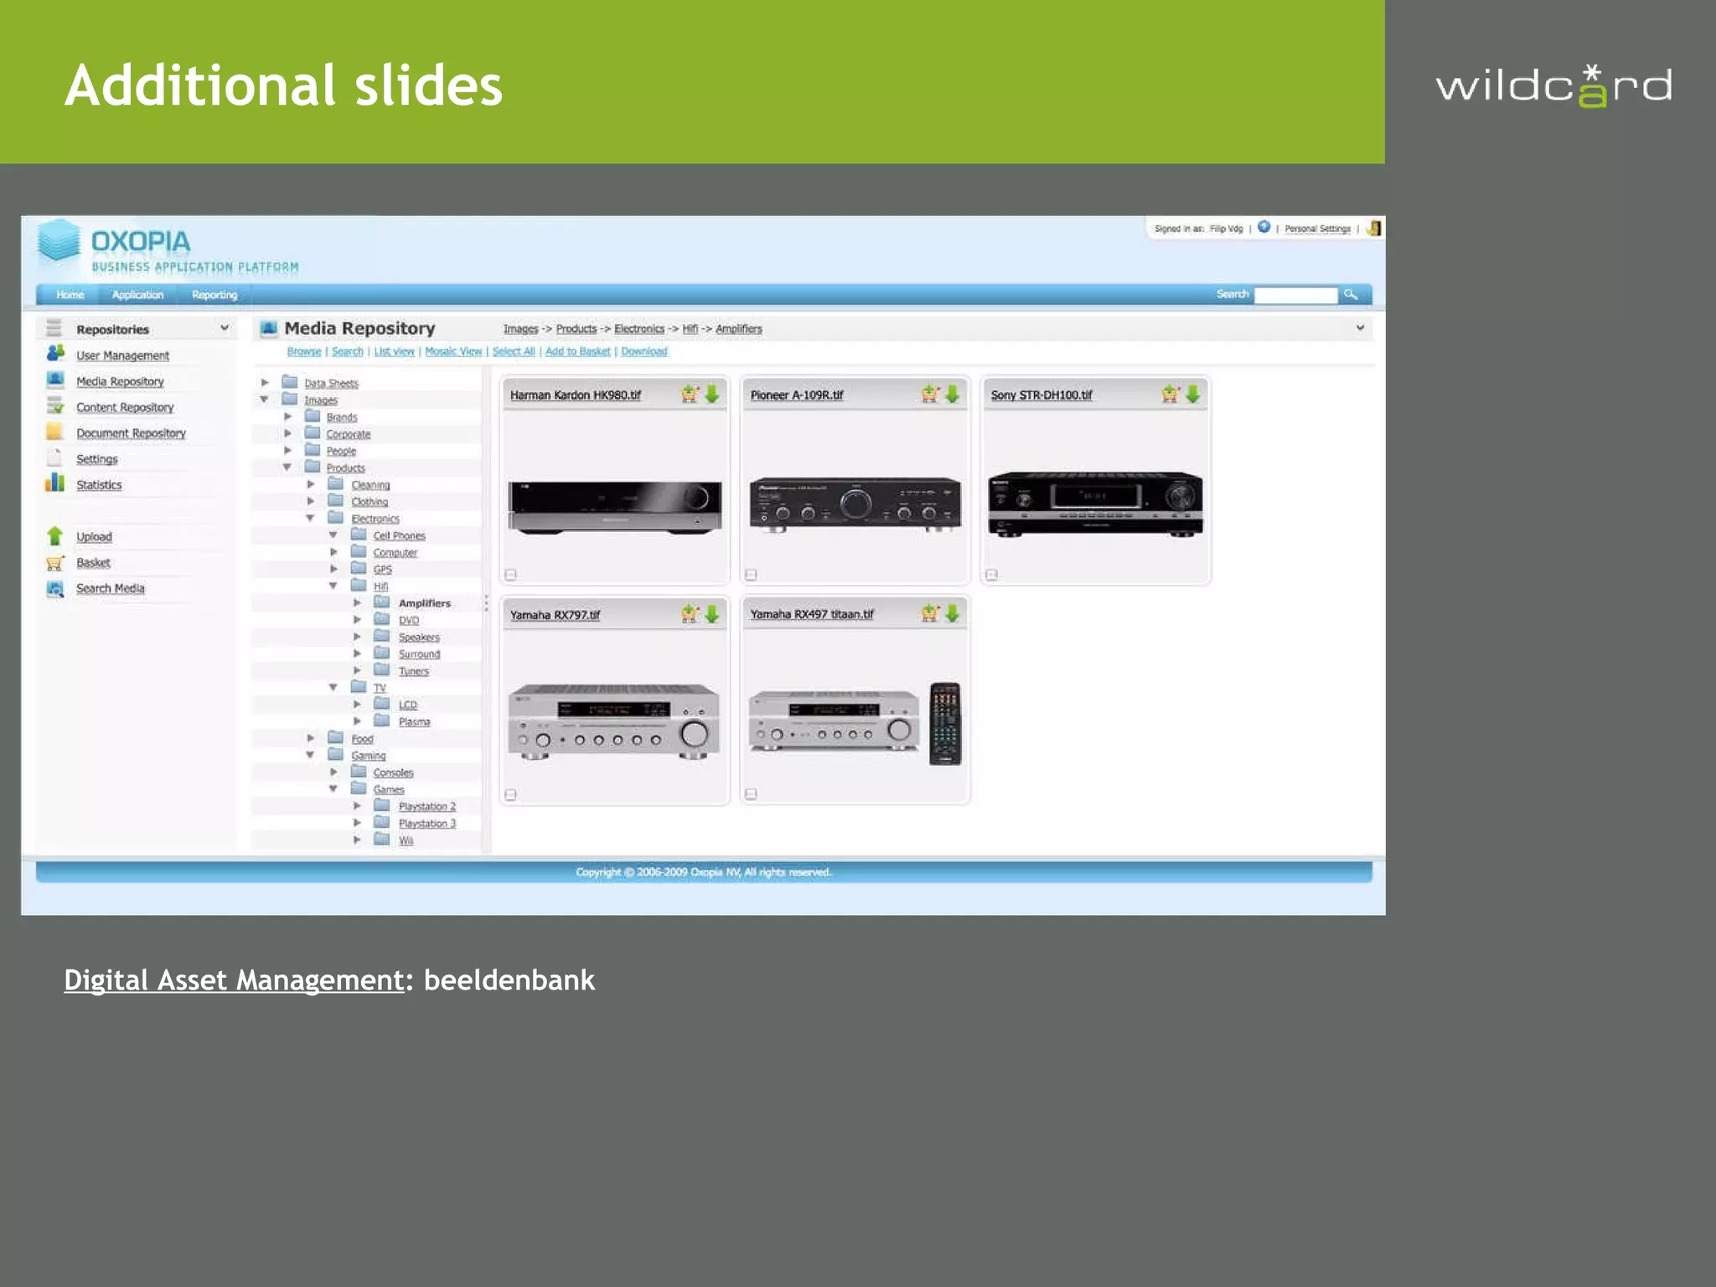
Task: Tick the Yamaha RX497 titaan.tif checkbox
Action: point(752,793)
